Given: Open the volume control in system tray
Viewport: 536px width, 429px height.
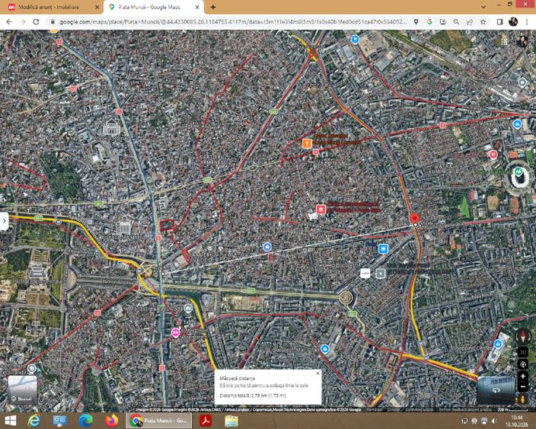Looking at the screenshot, I should (494, 421).
